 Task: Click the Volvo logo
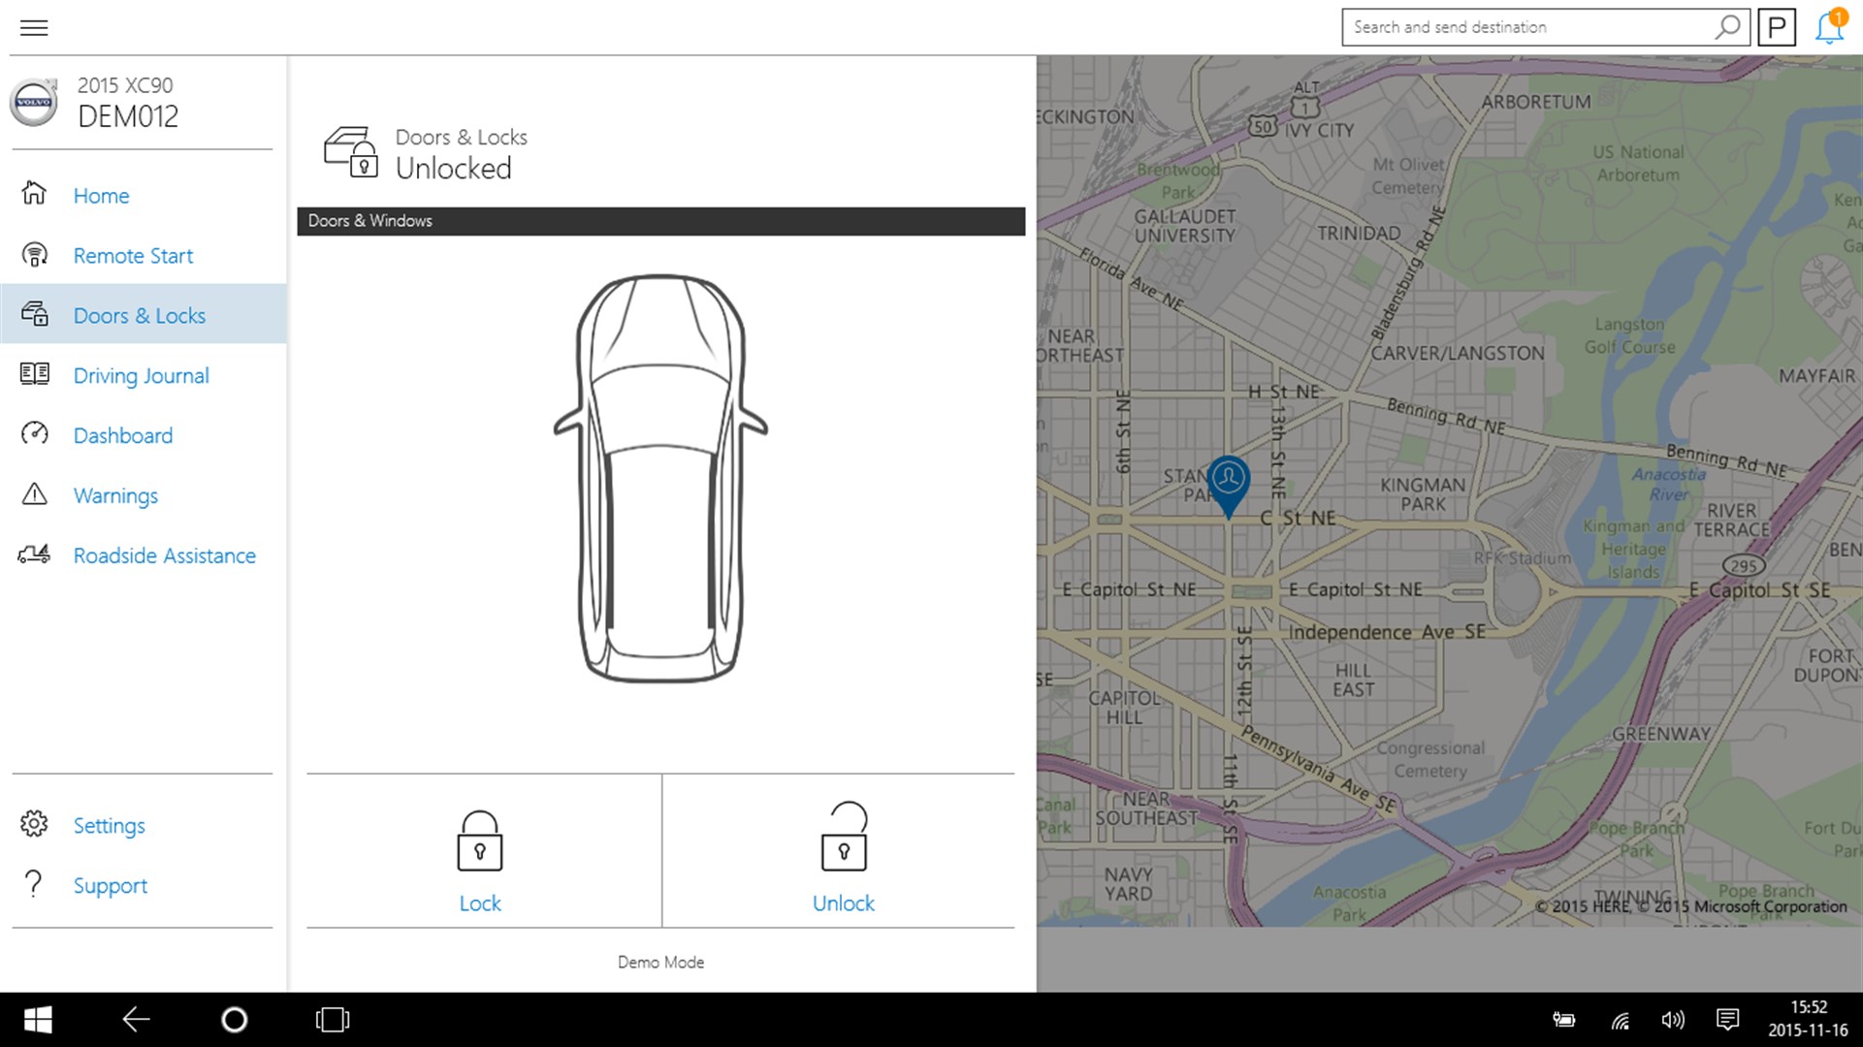click(35, 102)
